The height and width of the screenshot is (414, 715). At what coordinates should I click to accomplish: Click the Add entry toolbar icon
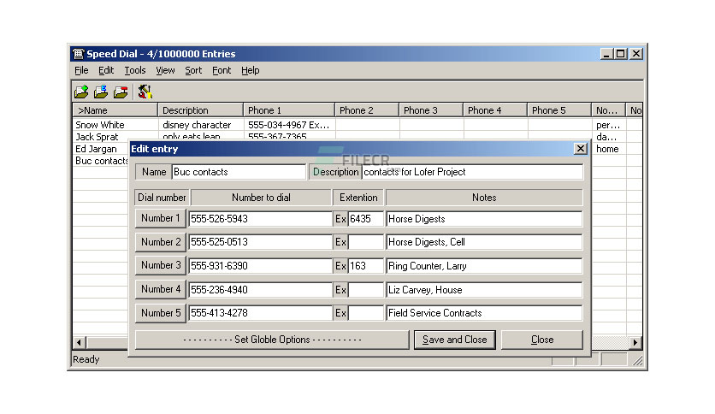tap(81, 92)
